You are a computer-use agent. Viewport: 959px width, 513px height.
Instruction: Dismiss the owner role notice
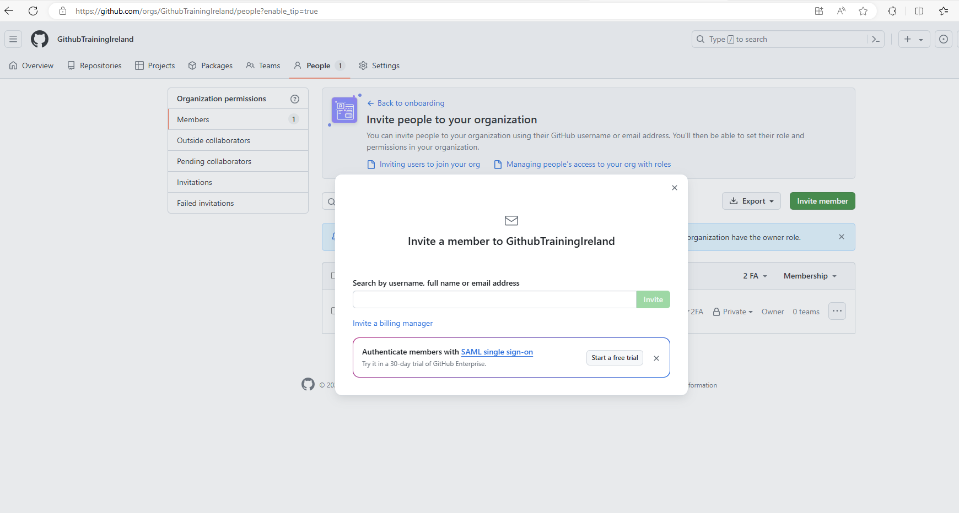842,237
